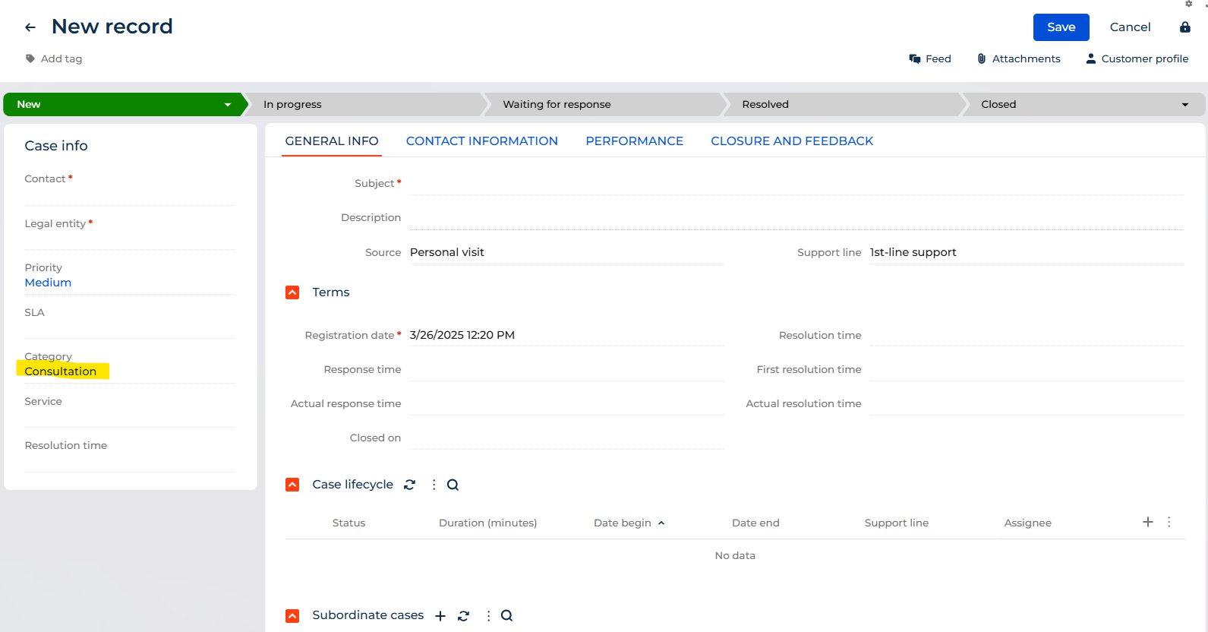Click the Attachments paperclip icon
The width and height of the screenshot is (1208, 632).
point(982,58)
